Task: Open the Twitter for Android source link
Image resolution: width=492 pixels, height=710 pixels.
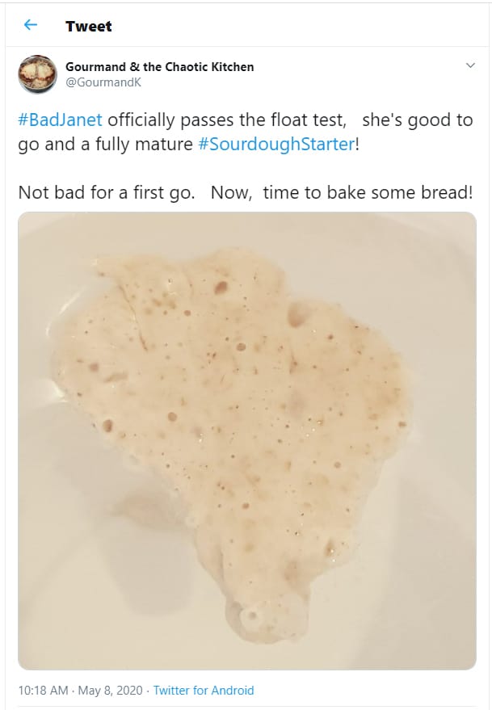Action: [204, 691]
